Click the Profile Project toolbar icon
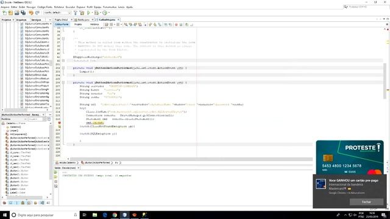Viewport: 390px width, 219px height. tap(105, 13)
